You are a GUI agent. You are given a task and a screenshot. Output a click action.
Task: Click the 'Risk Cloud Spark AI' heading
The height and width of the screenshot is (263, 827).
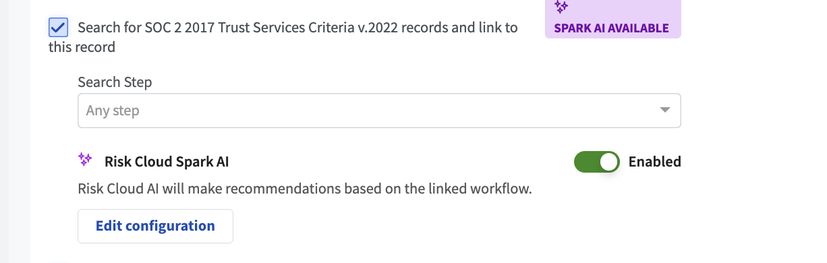point(167,162)
